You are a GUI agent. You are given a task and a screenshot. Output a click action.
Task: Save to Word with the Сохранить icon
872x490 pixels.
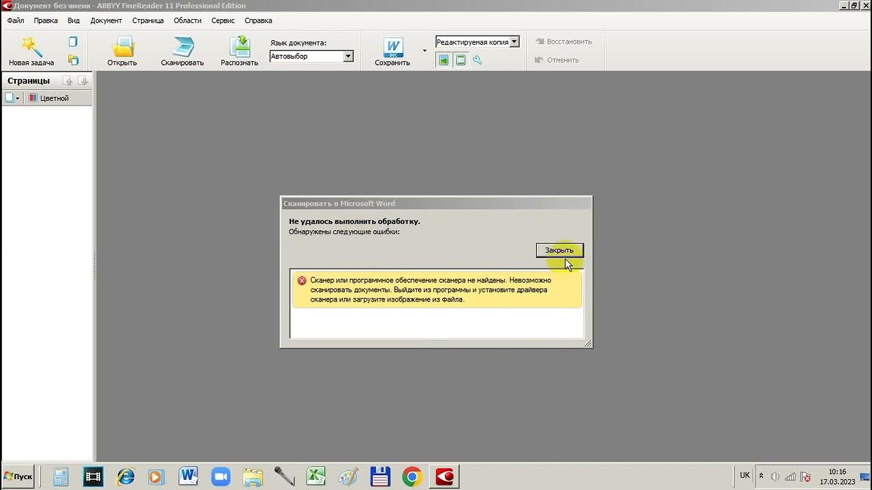tap(393, 48)
